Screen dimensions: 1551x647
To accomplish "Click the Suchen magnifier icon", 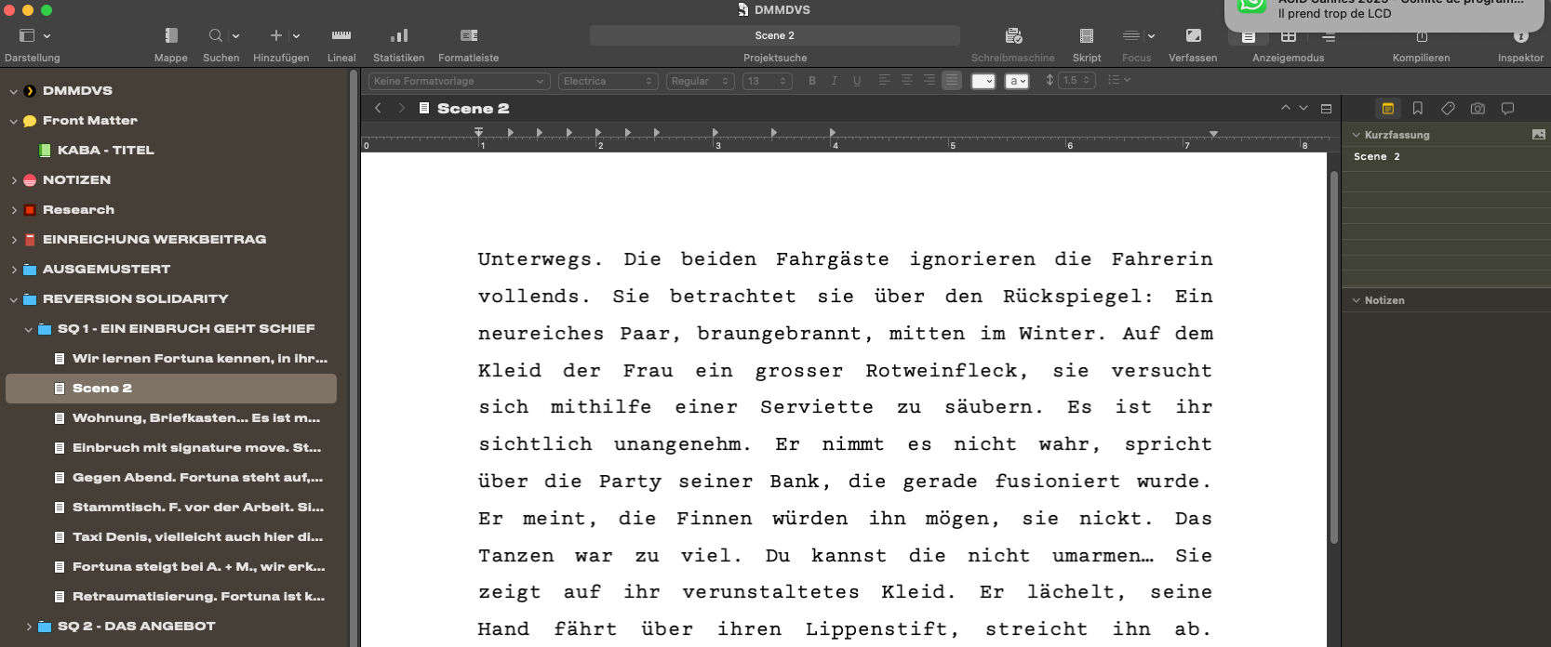I will [216, 35].
